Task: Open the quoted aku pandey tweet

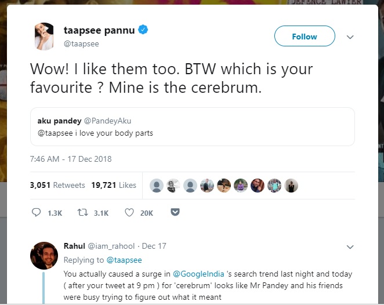Action: (x=192, y=126)
